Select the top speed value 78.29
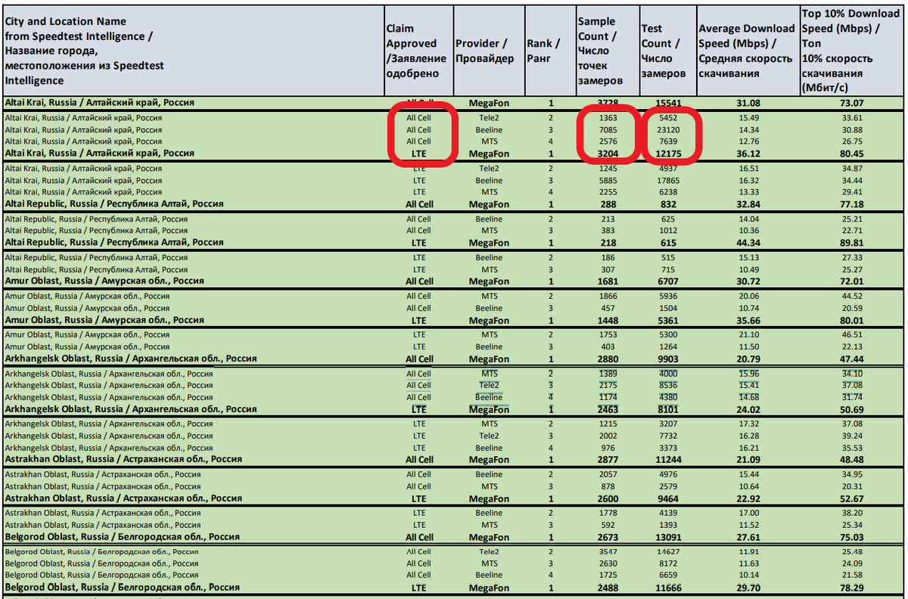 (851, 588)
